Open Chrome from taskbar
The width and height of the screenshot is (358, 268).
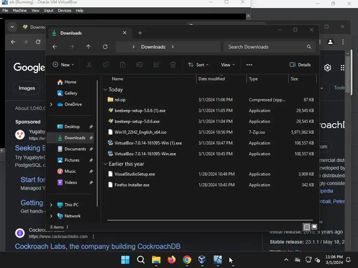(x=187, y=260)
